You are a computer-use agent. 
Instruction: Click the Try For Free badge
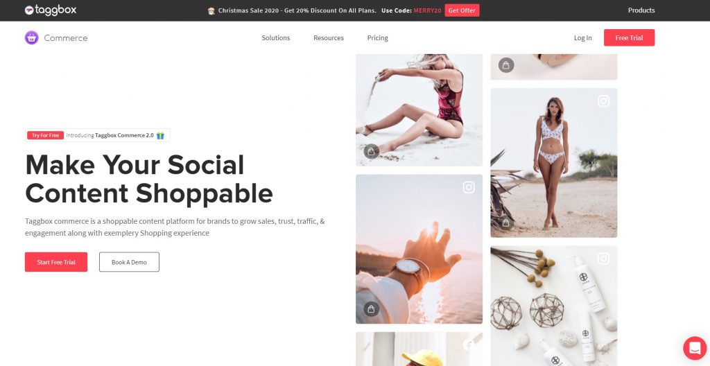pos(45,135)
